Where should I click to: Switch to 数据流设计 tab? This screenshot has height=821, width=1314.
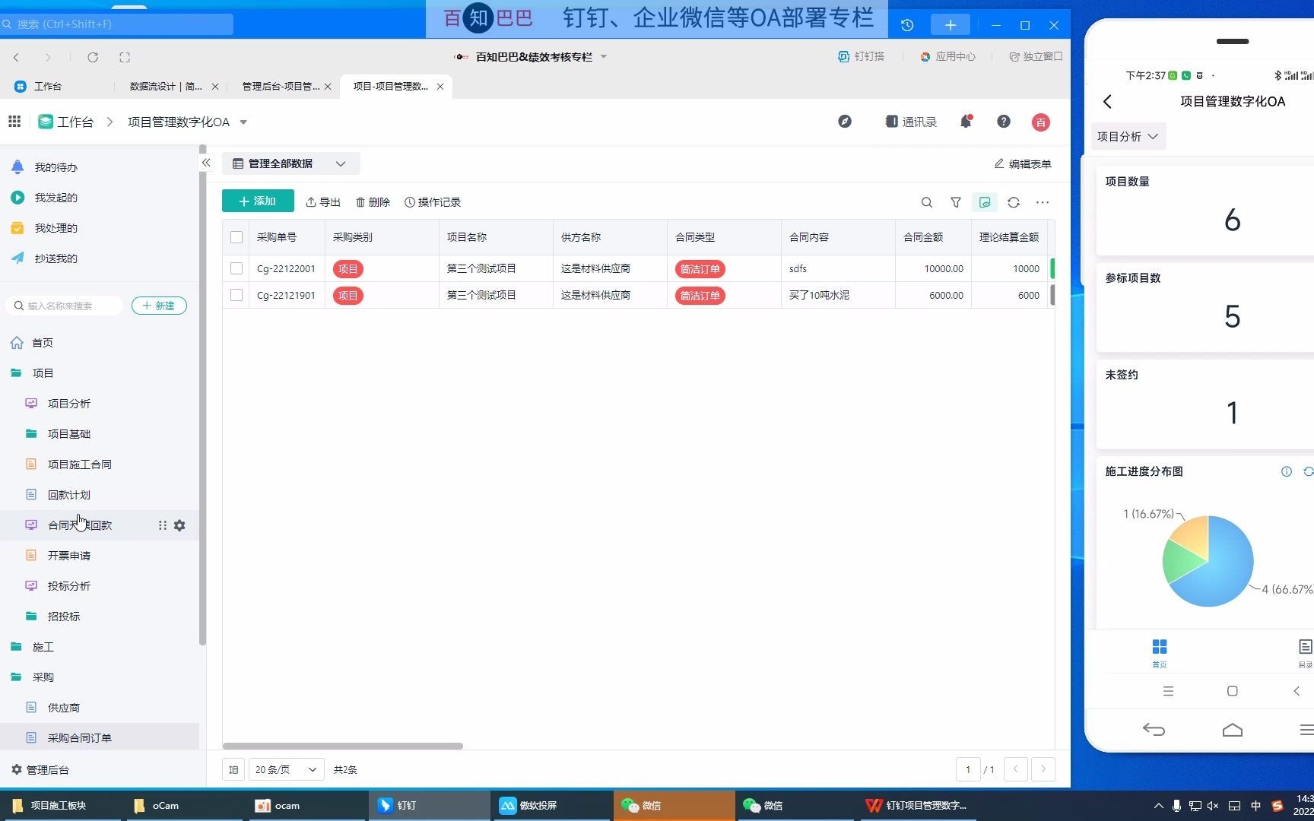(x=166, y=87)
